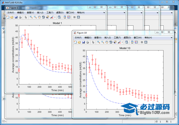Insert Legend icon in Figure 1 toolbar
This screenshot has height=125, width=179.
[x=69, y=17]
